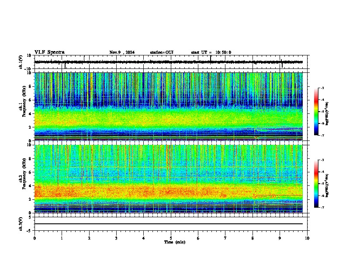Click the ch.1 colorbar "log(PSD)" units label
This screenshot has width=346, height=267.
click(327, 114)
